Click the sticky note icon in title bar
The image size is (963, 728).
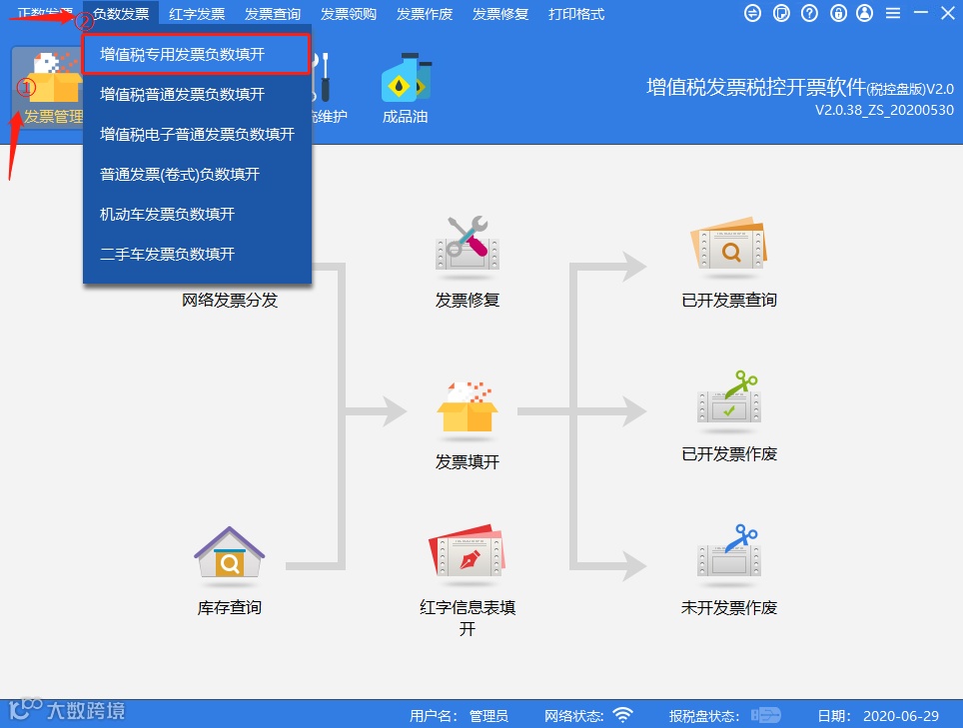tap(781, 13)
